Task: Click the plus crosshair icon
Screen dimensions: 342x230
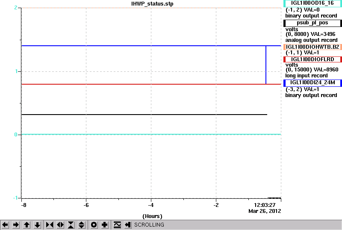Action: click(x=105, y=225)
